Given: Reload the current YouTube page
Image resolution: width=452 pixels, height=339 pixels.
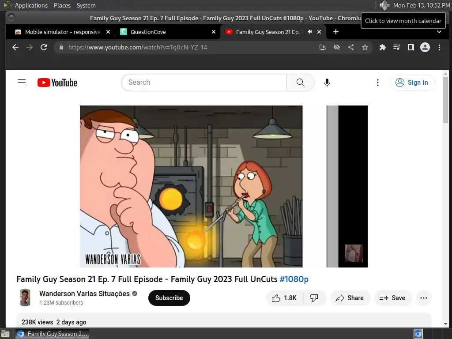Looking at the screenshot, I should point(44,47).
